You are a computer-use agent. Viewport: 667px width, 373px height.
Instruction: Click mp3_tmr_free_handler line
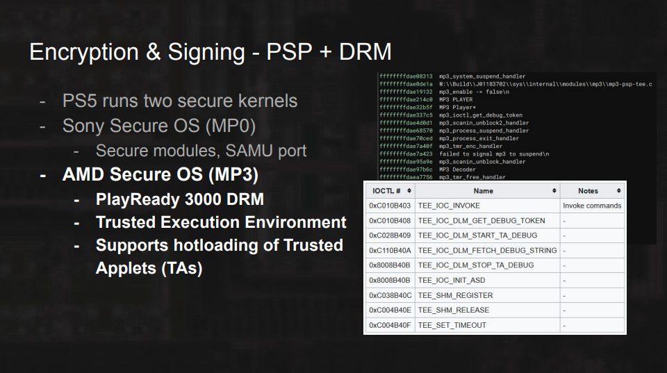443,177
